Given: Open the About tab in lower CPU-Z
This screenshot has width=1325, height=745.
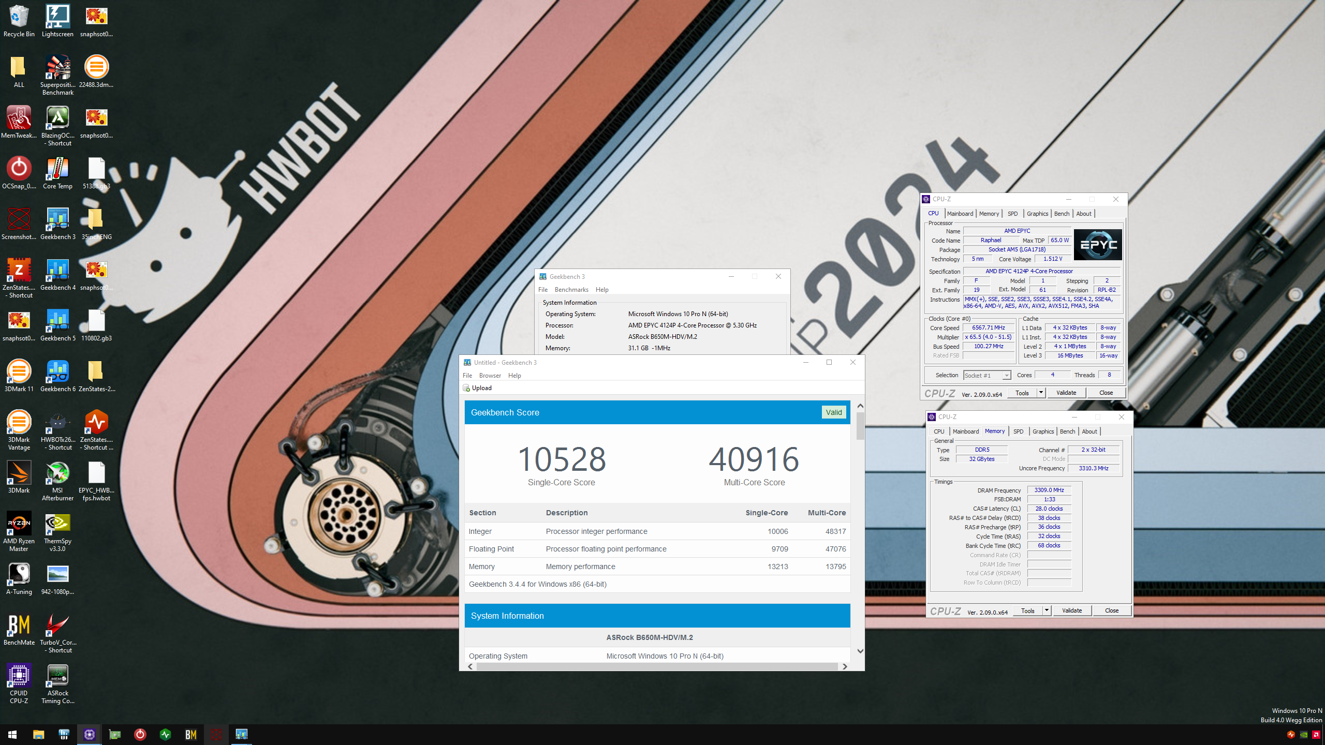Looking at the screenshot, I should pos(1089,431).
